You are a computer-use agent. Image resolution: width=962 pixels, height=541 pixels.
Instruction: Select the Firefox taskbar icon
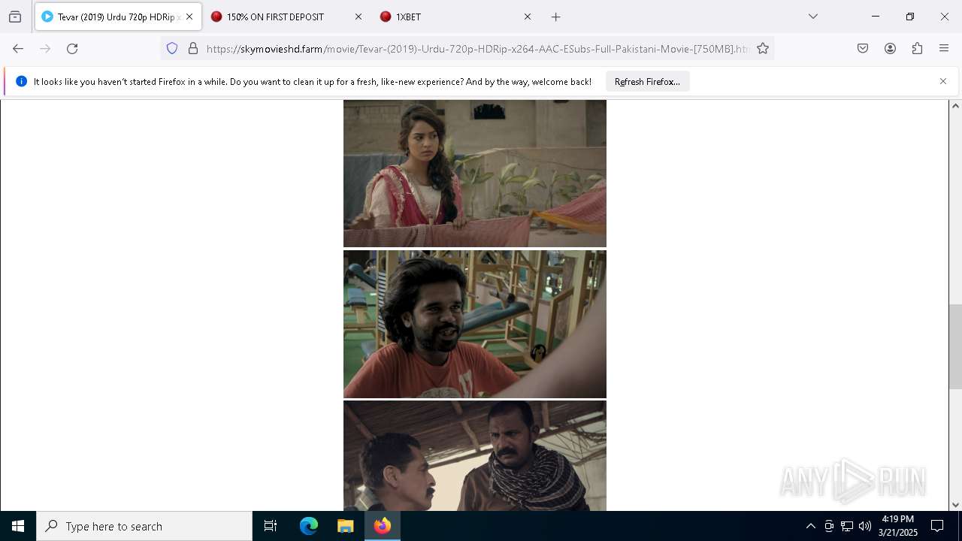pyautogui.click(x=383, y=526)
